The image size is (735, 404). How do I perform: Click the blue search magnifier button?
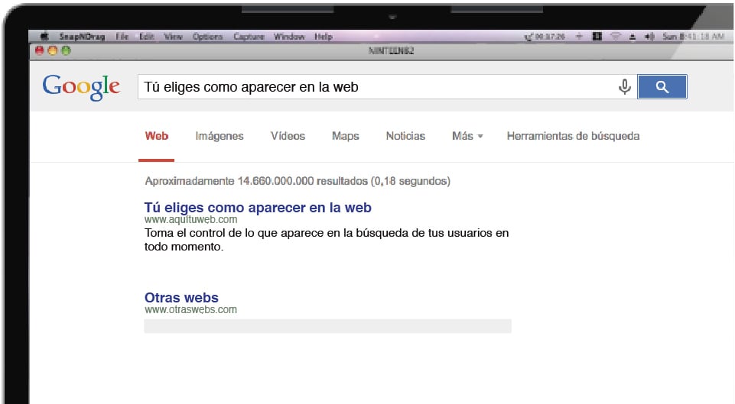click(x=662, y=87)
